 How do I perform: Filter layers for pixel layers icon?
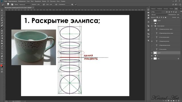point(167,12)
